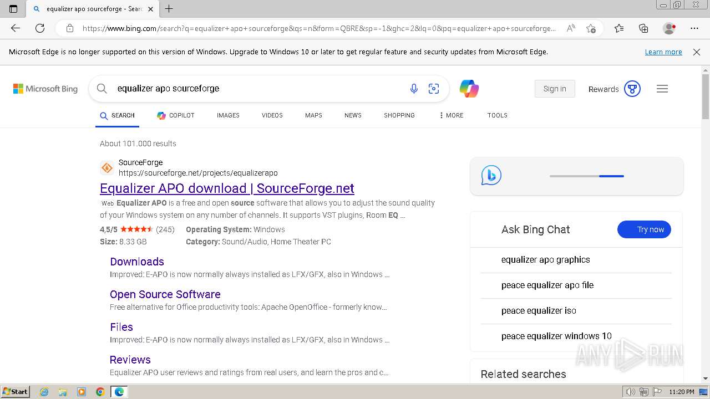
Task: Open the tab actions menu icon
Action: click(x=13, y=9)
